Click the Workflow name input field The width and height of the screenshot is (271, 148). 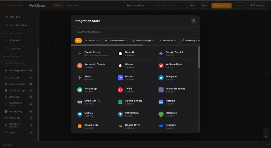[170, 6]
